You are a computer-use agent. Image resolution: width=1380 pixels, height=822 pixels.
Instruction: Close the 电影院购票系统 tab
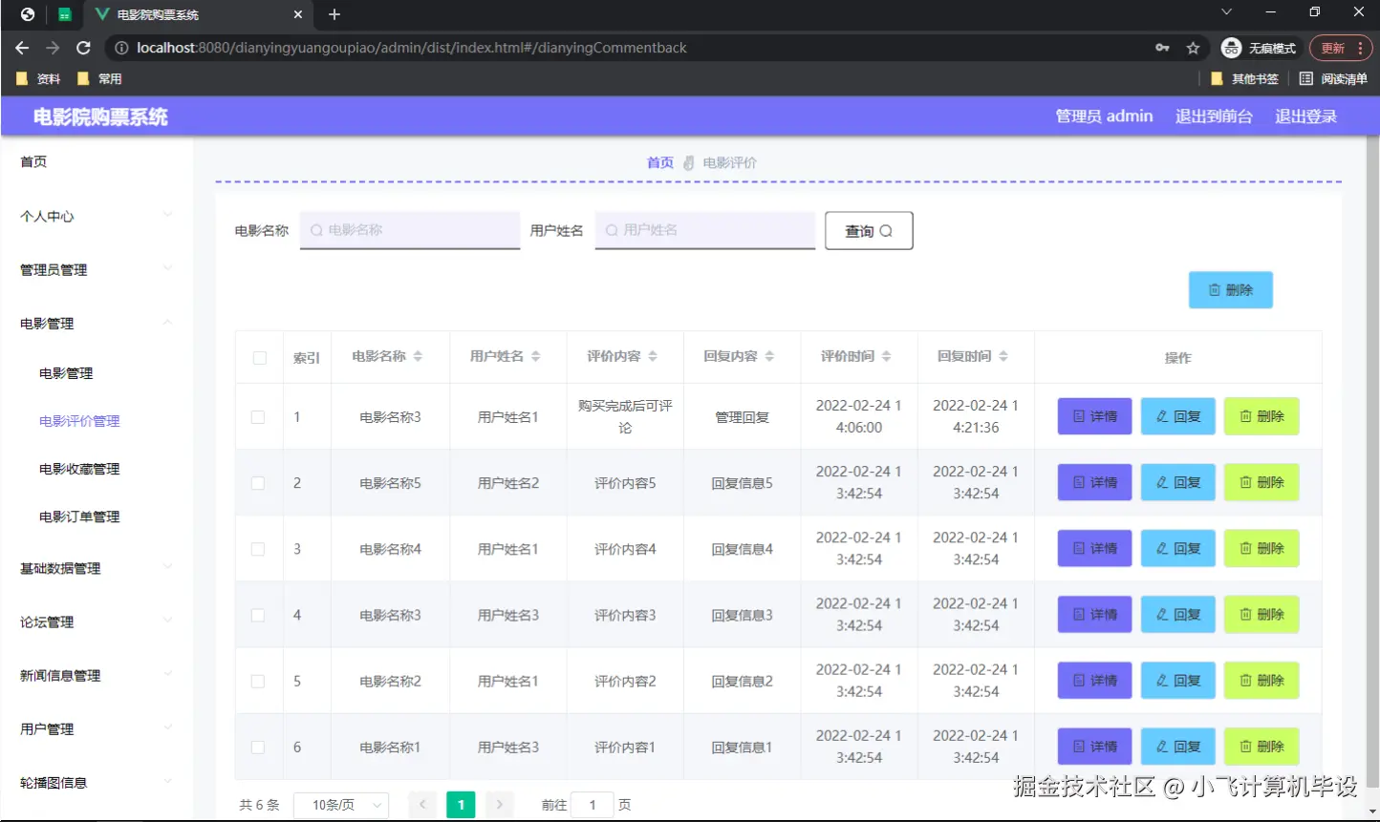298,14
